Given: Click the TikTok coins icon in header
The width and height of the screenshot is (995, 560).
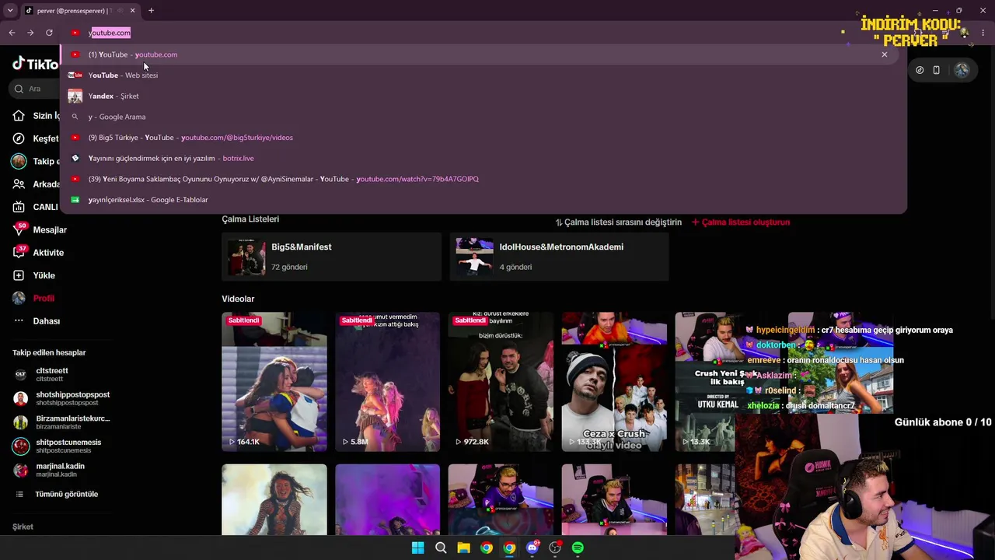Looking at the screenshot, I should pos(920,70).
